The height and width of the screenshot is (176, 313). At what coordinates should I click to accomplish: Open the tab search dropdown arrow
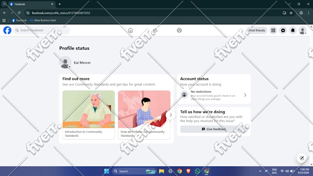point(4,4)
